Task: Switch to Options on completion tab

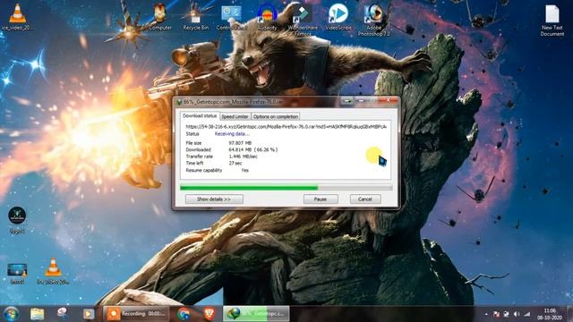Action: (x=276, y=116)
